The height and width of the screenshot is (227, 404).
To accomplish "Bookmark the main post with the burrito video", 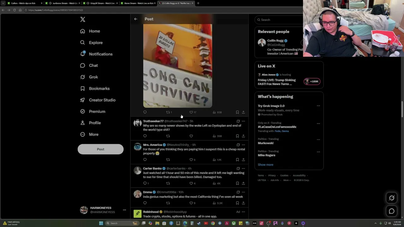I will pyautogui.click(x=237, y=112).
